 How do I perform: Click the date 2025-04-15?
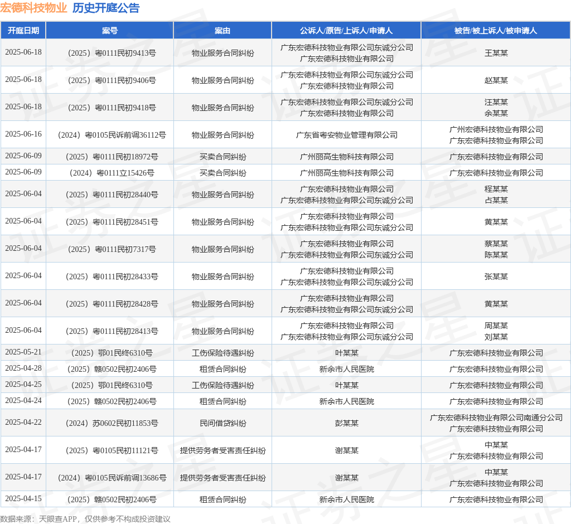[23, 498]
